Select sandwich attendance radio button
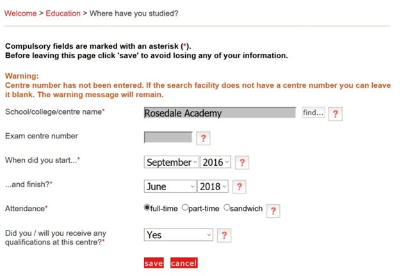 [227, 207]
